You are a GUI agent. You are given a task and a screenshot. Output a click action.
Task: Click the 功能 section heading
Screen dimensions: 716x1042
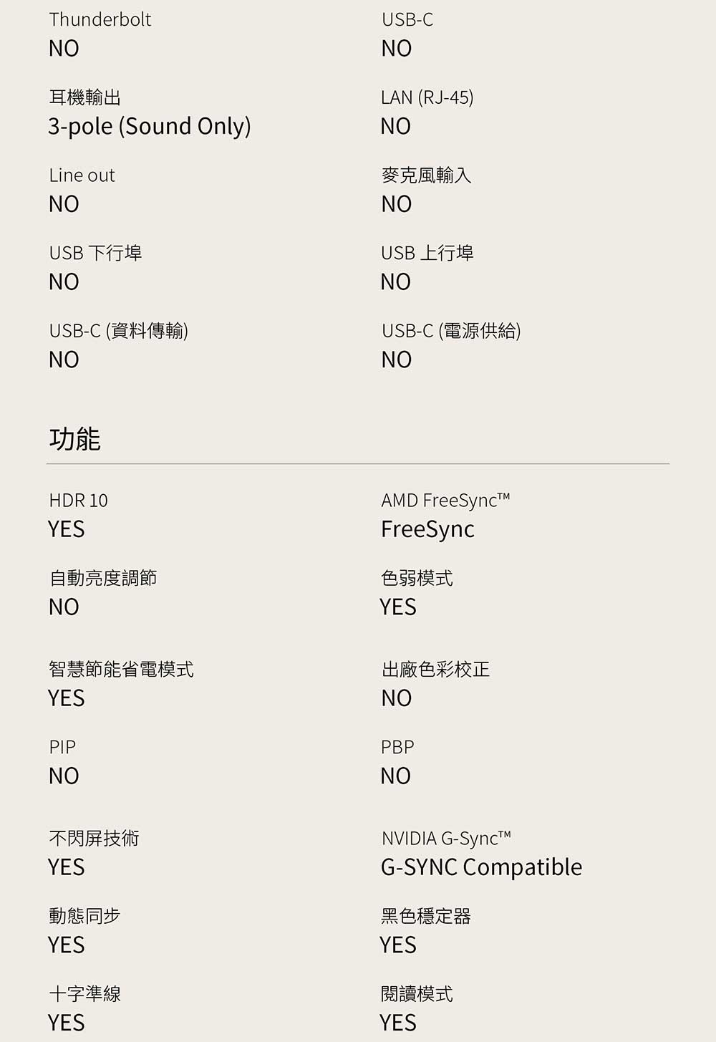pyautogui.click(x=74, y=438)
